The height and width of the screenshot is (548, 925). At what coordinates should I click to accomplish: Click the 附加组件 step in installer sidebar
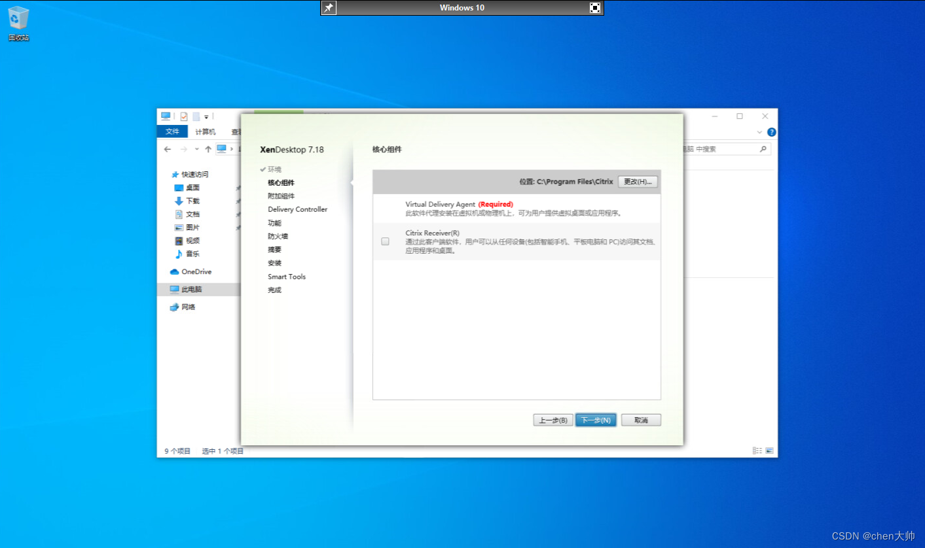click(x=281, y=196)
